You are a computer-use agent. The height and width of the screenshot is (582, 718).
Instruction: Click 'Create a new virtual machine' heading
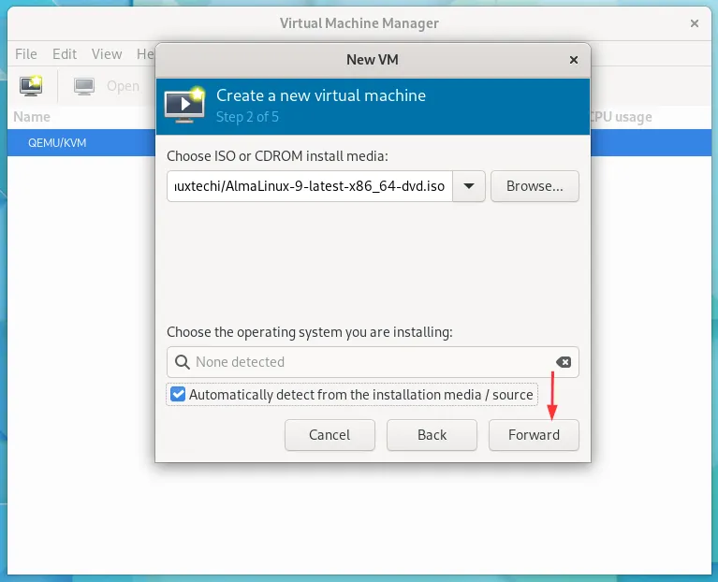[x=321, y=95]
